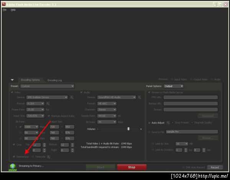This screenshot has width=230, height=180.
Task: Toggle Maintain Aspect Ratio checkbox
Action: coord(49,116)
